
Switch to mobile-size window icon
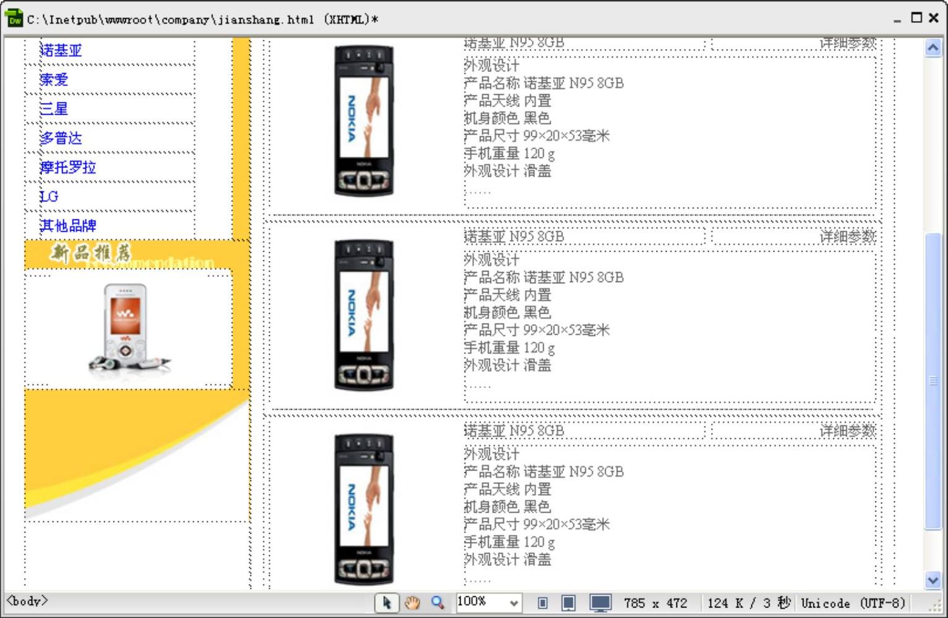[543, 603]
